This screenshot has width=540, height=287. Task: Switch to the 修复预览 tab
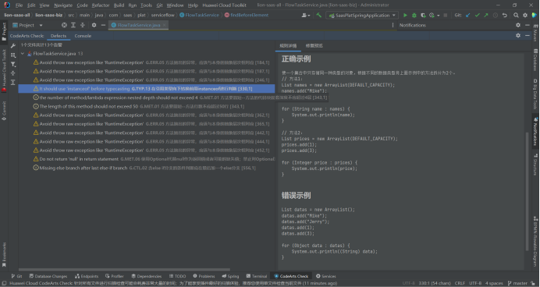click(314, 46)
